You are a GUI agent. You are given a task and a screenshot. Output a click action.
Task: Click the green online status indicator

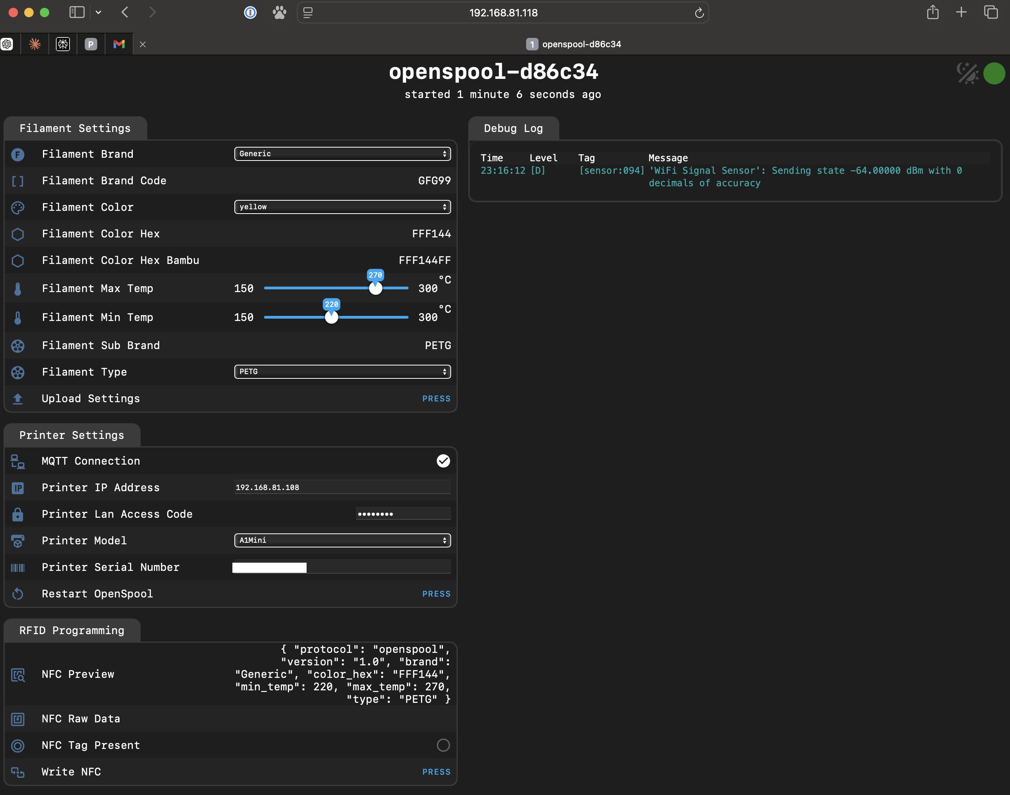pos(994,73)
